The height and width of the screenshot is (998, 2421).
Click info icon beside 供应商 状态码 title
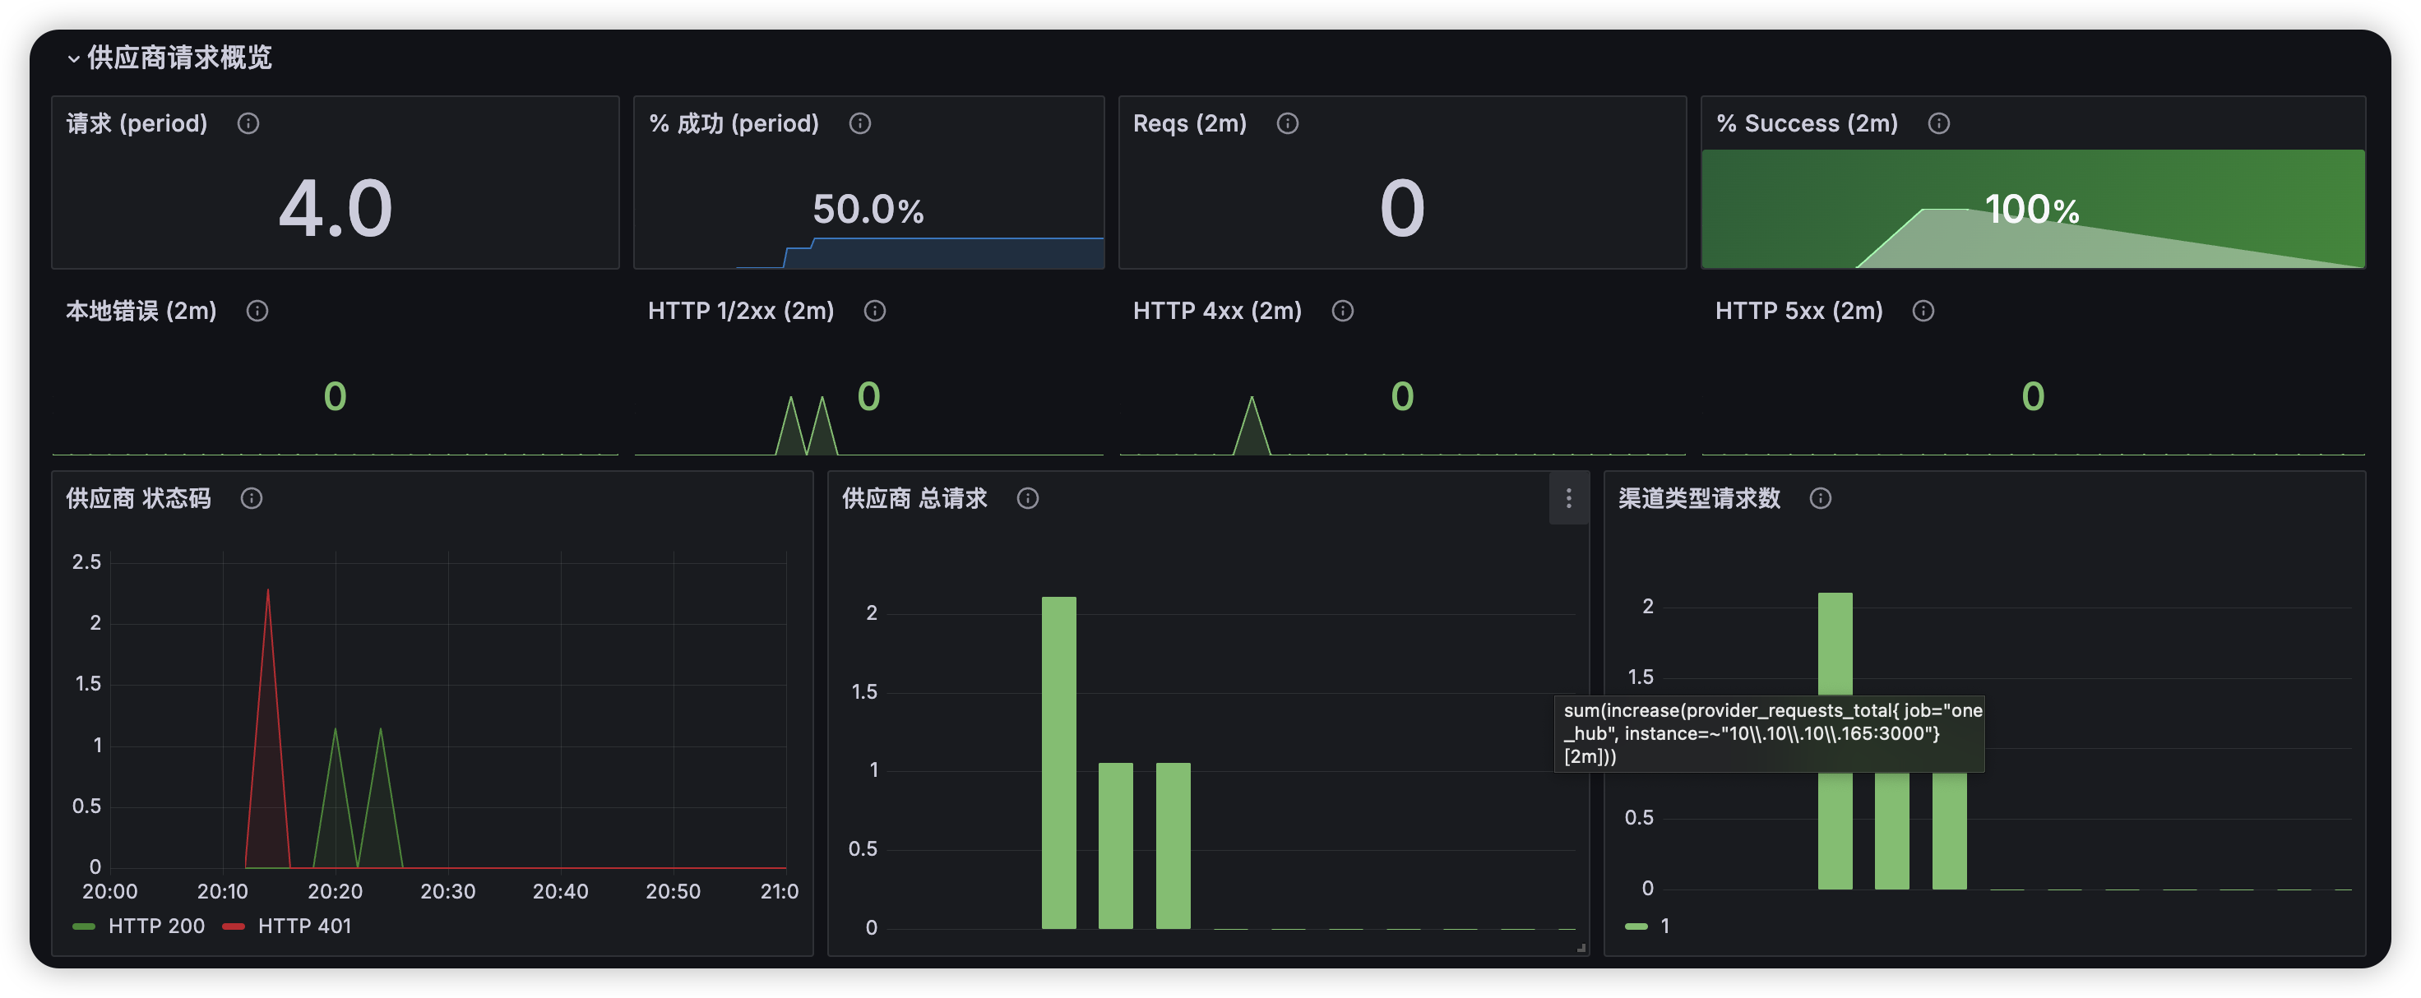[x=252, y=498]
